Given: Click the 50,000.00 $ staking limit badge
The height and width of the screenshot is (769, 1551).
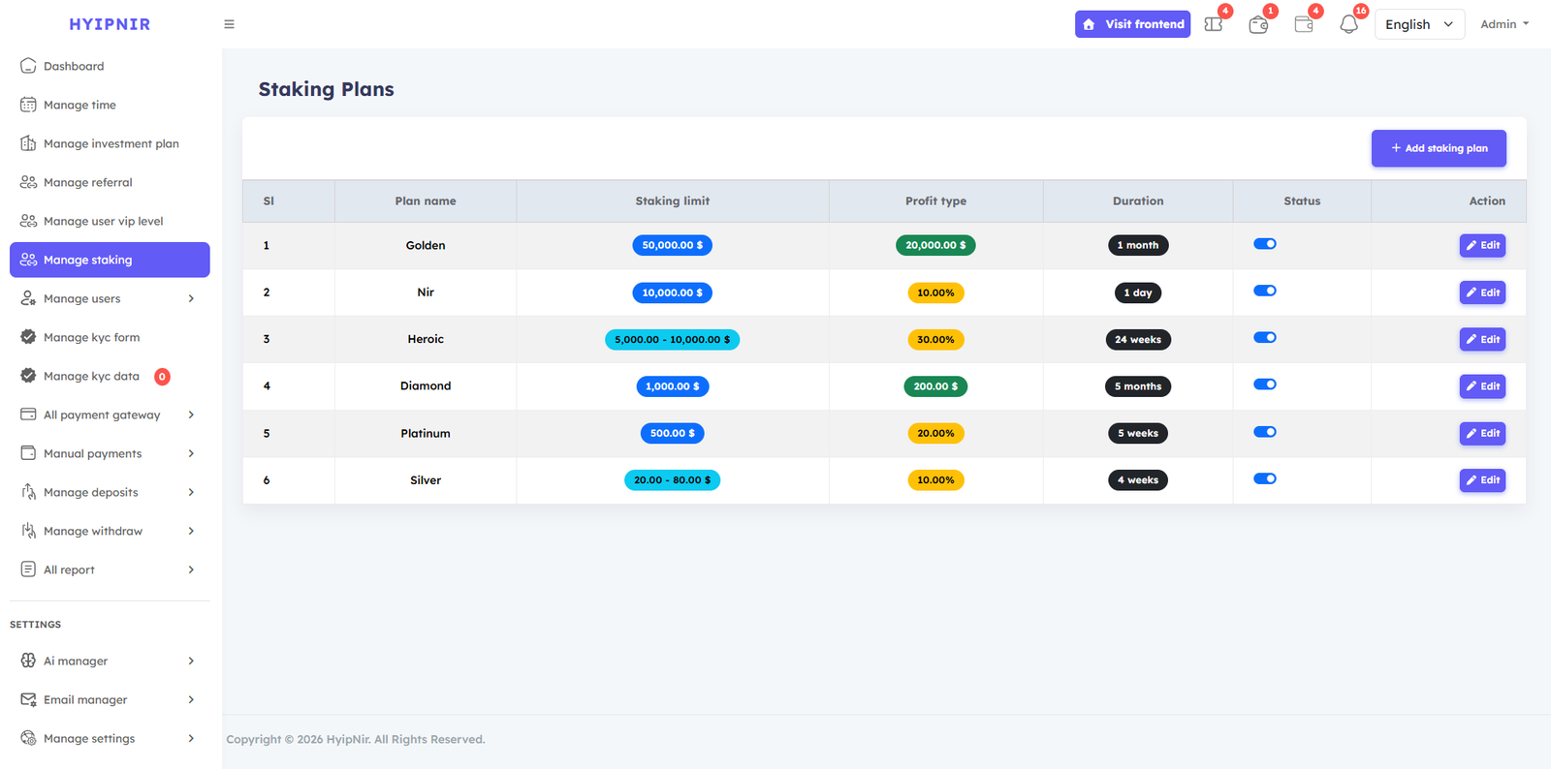Looking at the screenshot, I should point(672,245).
